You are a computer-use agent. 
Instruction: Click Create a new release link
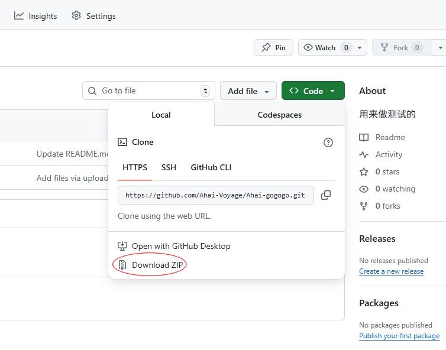tap(391, 271)
